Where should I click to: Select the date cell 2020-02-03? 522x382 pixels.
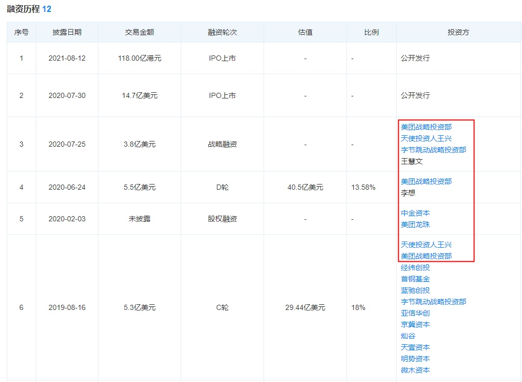pyautogui.click(x=67, y=219)
